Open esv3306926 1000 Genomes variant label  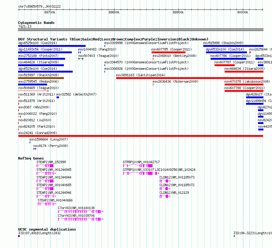(146, 69)
